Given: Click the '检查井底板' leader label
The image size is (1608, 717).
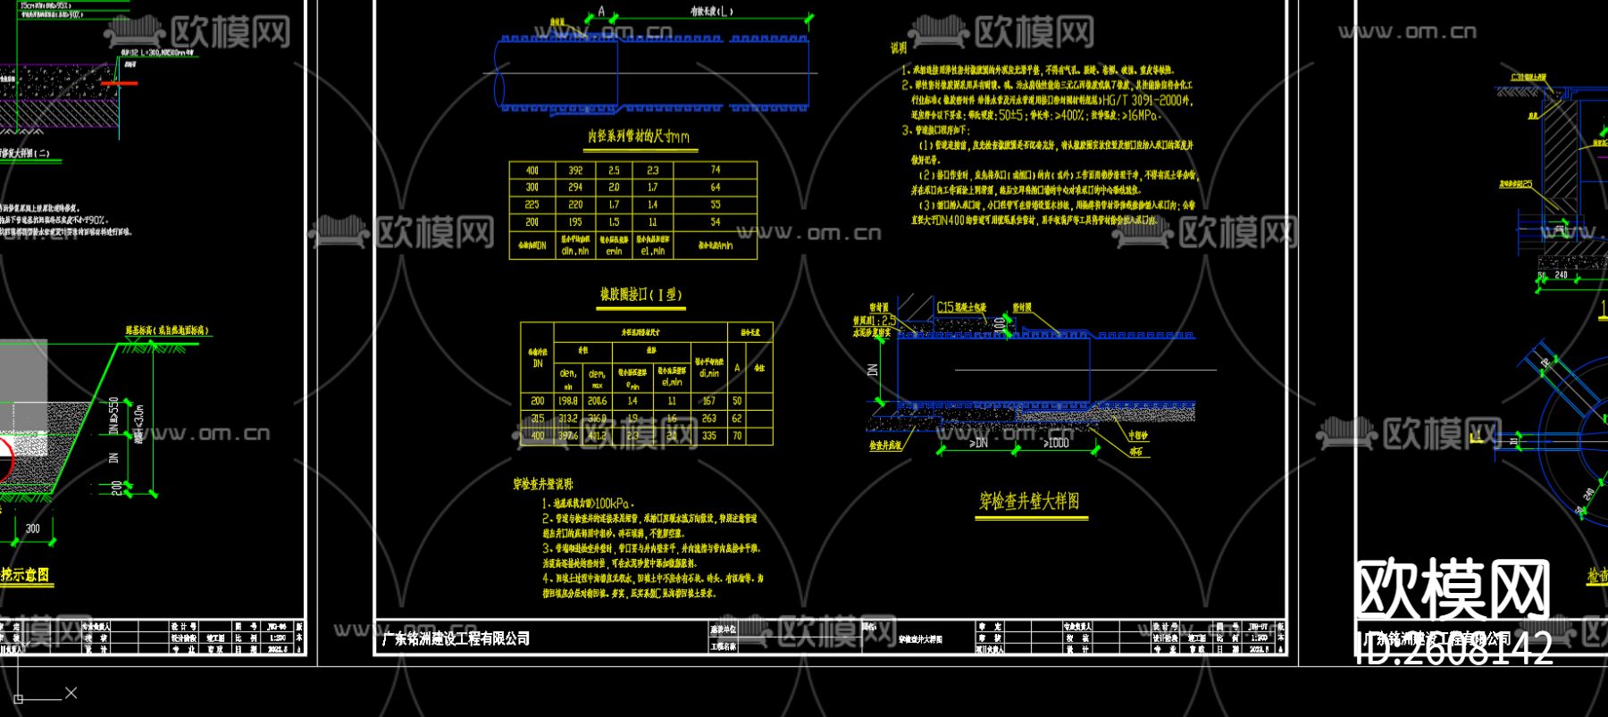Looking at the screenshot, I should point(885,445).
